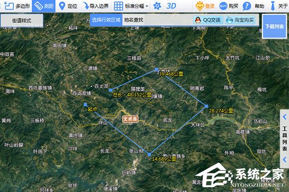Activate the 测距 distance measuring tool
Screen dimensions: 289x192
coord(44,6)
